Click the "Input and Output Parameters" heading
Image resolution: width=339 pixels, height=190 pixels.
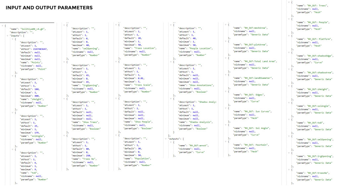tap(49, 8)
